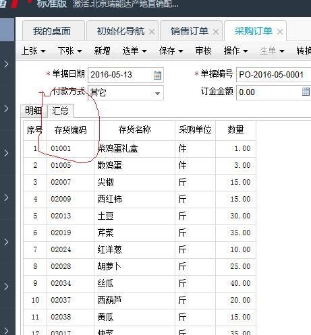Click inventory code 01001
The height and width of the screenshot is (335, 311).
[61, 148]
